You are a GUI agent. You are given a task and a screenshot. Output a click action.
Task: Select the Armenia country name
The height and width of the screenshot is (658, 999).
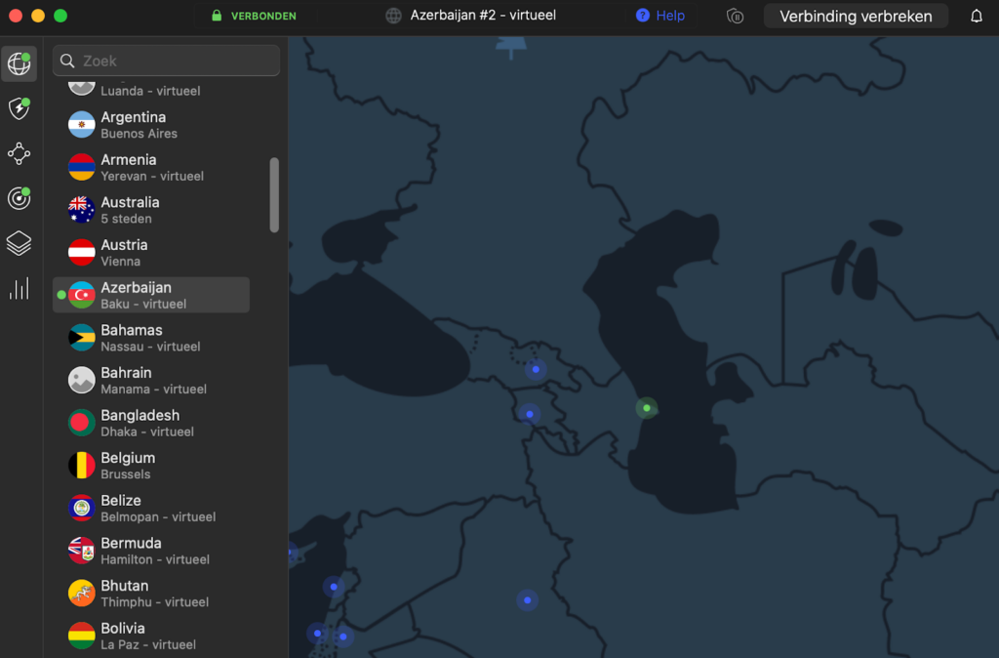(x=128, y=160)
